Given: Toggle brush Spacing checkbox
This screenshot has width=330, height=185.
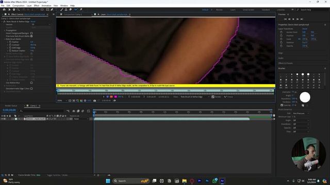Looking at the screenshot, I should [282, 105].
